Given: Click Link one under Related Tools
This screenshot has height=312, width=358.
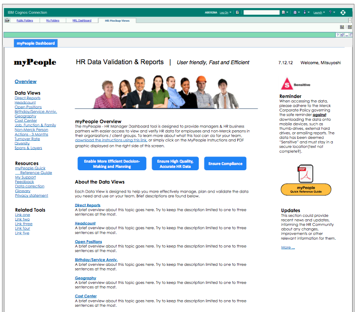Looking at the screenshot, I should [22, 215].
